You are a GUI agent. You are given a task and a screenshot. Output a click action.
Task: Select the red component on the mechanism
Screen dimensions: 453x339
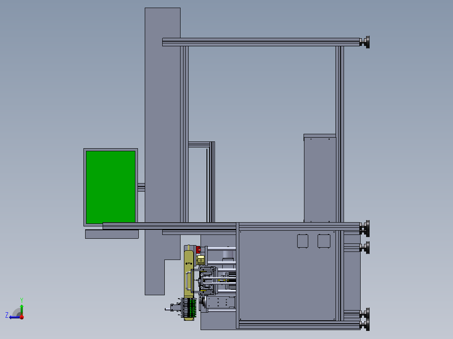click(198, 250)
